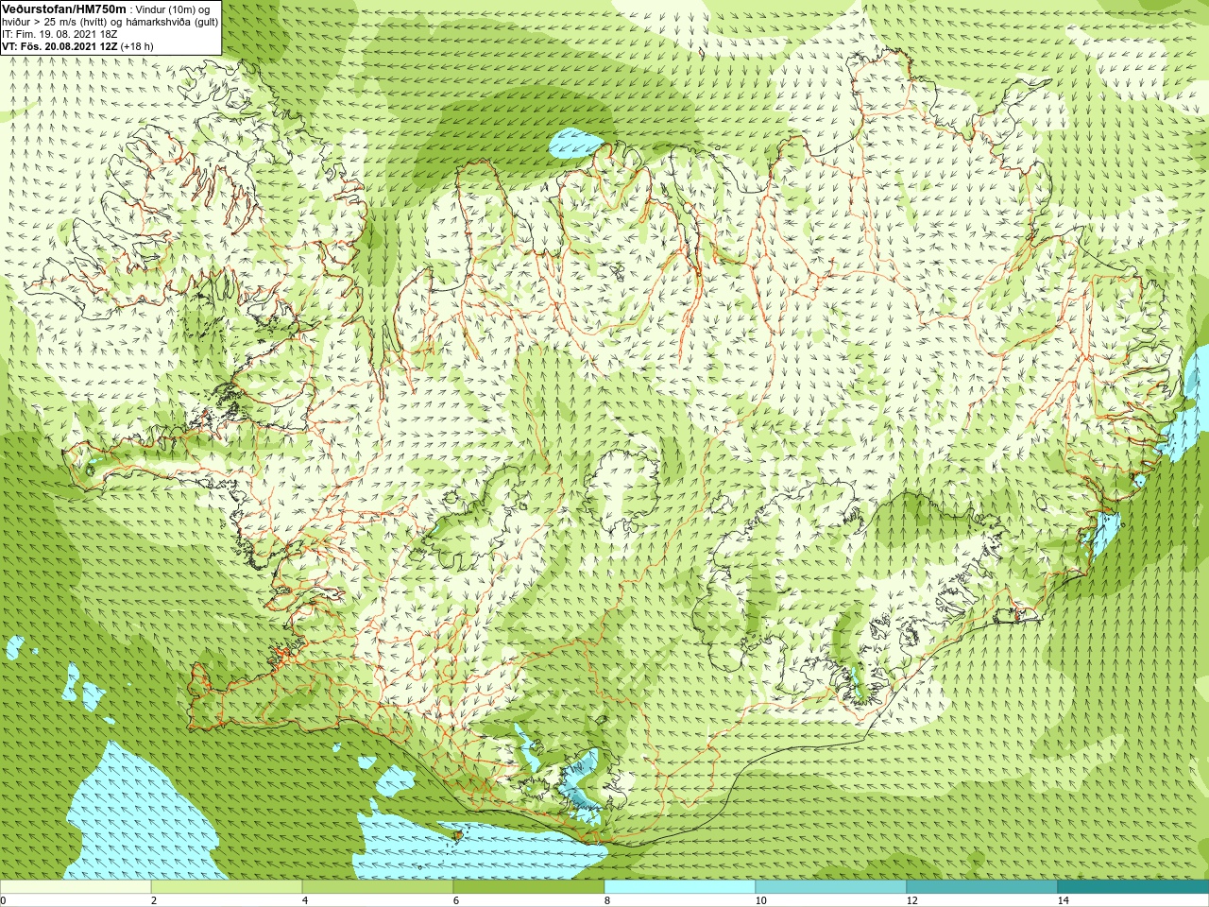
Task: Click the legend value "14"
Action: pyautogui.click(x=1063, y=900)
